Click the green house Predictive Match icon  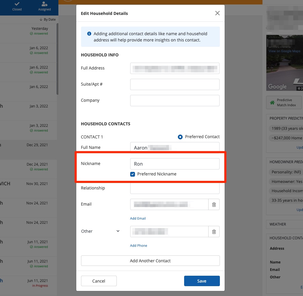point(272,103)
